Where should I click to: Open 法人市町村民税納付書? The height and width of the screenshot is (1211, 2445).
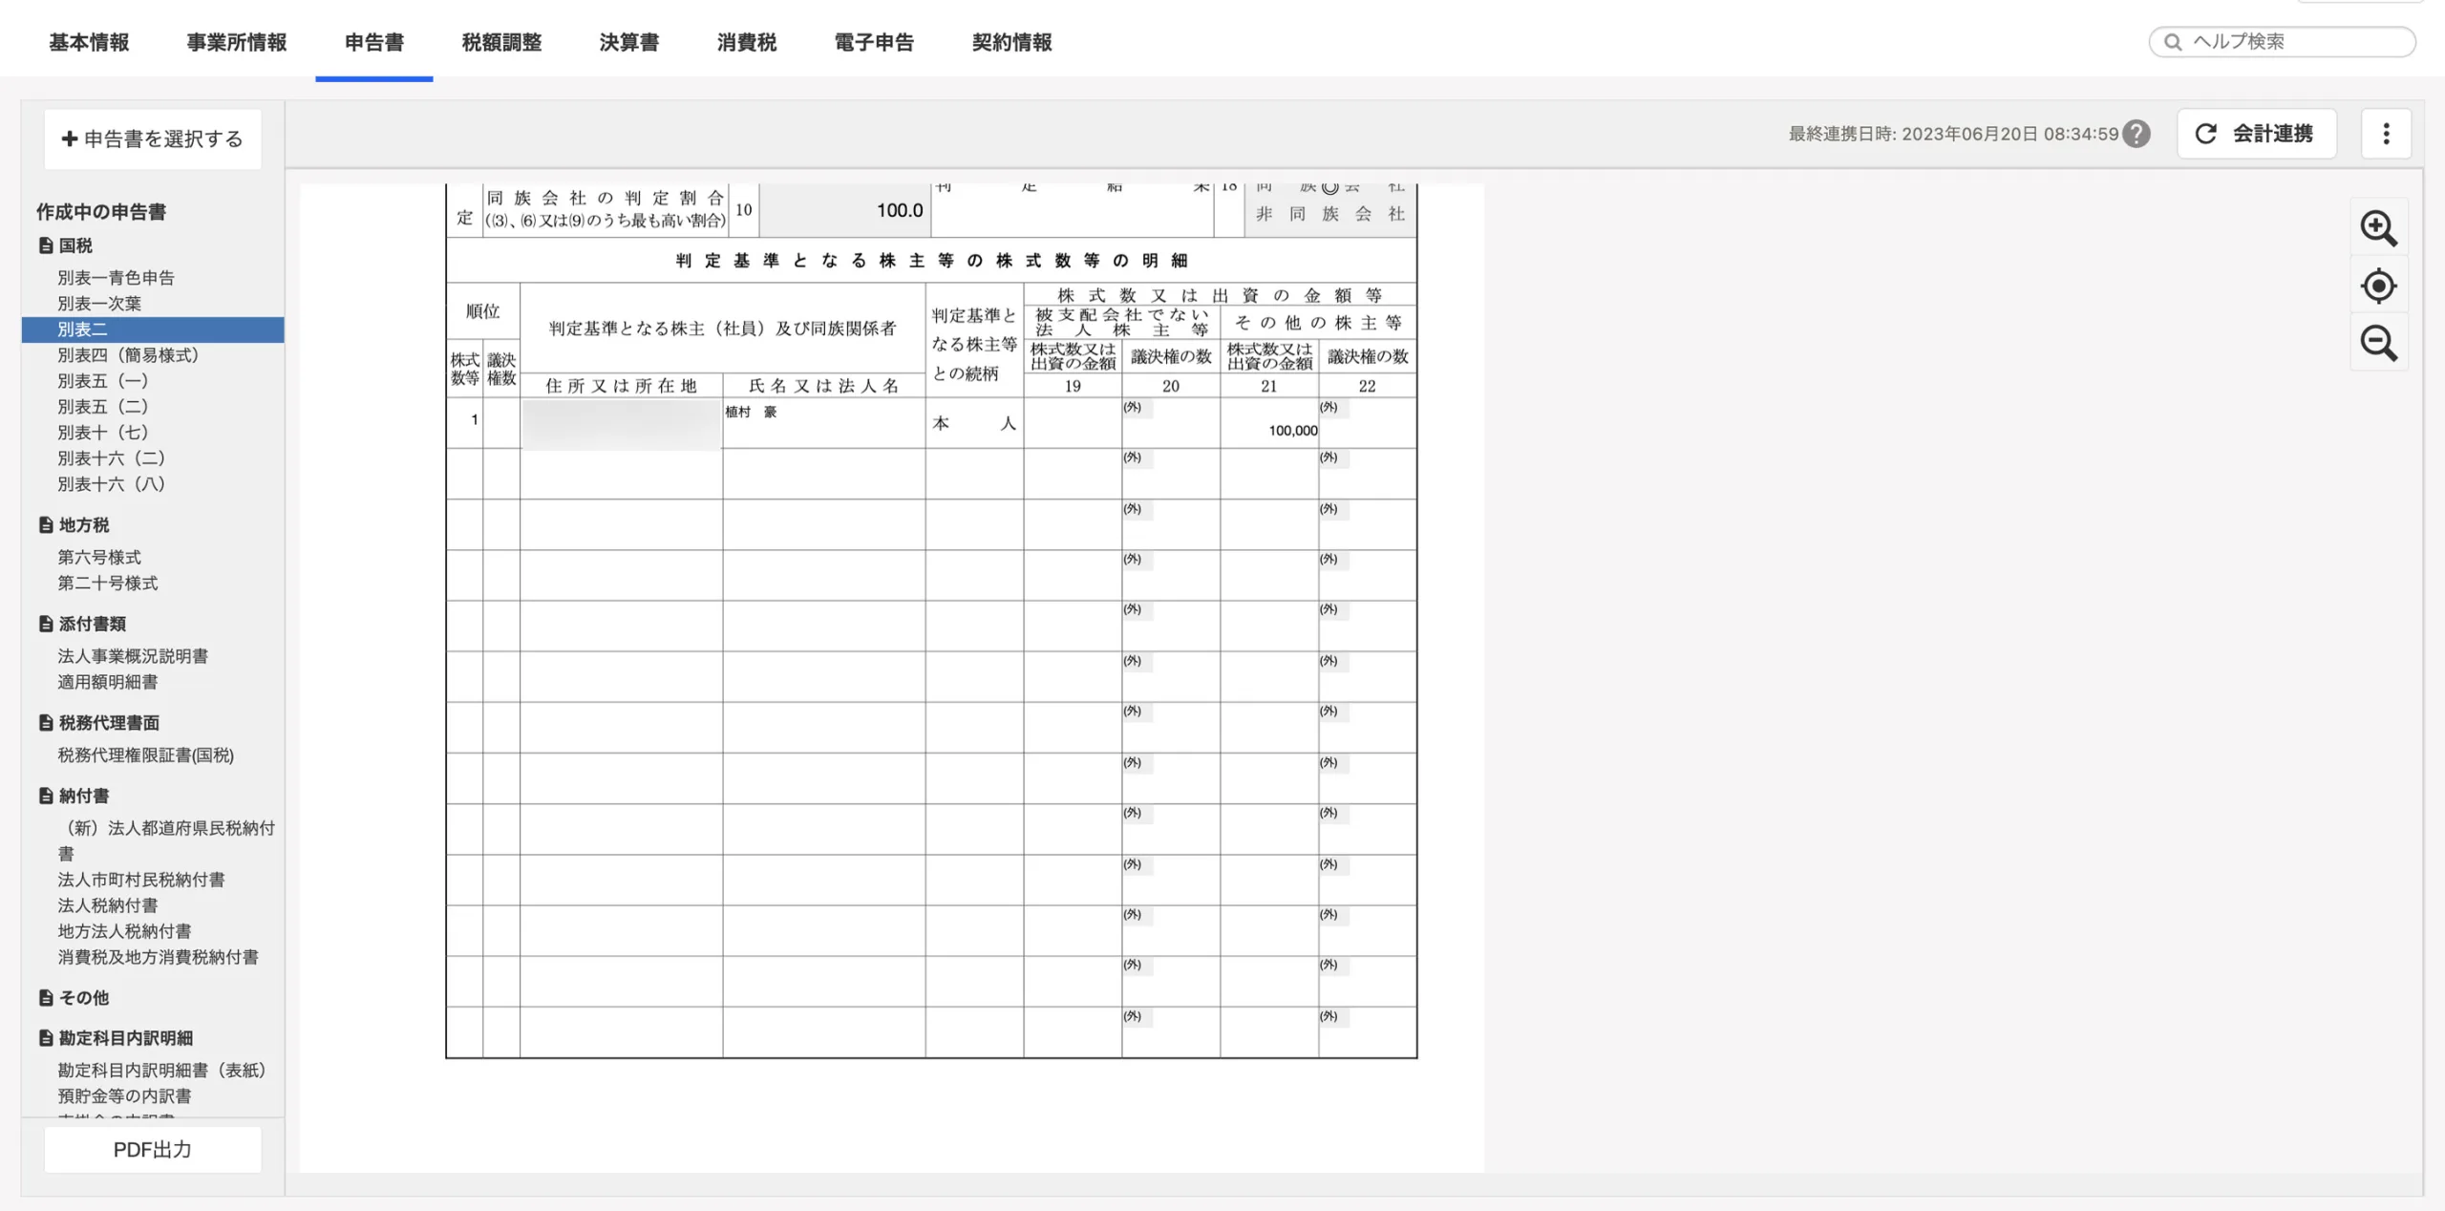point(141,880)
